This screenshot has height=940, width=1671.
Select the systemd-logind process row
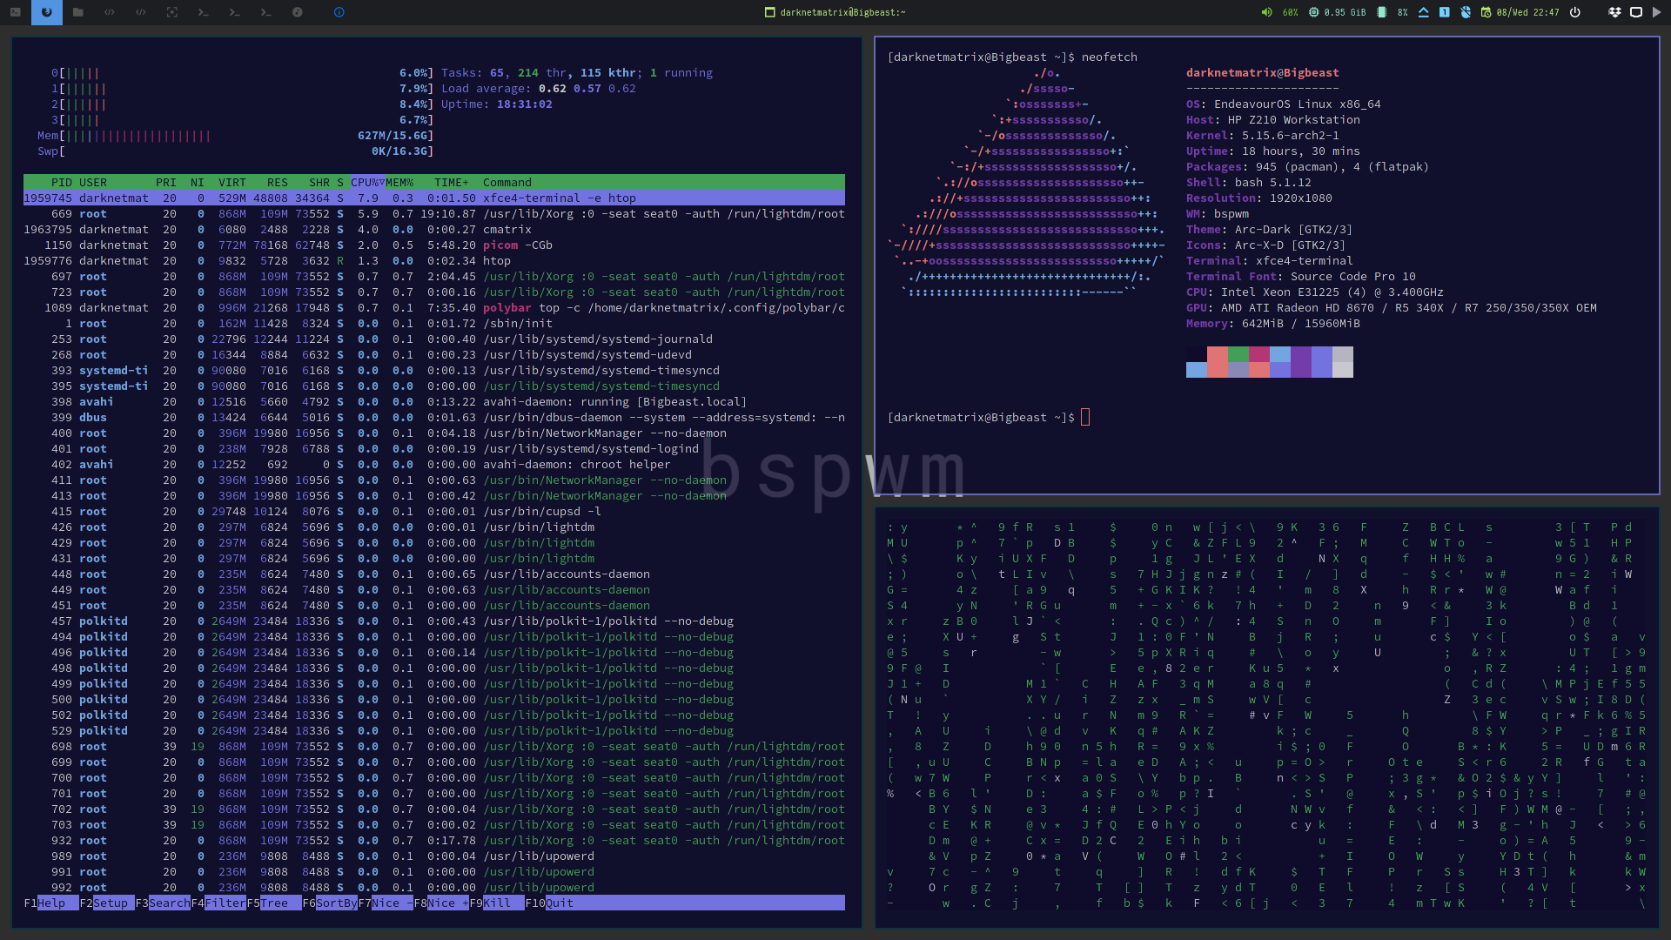coord(434,448)
